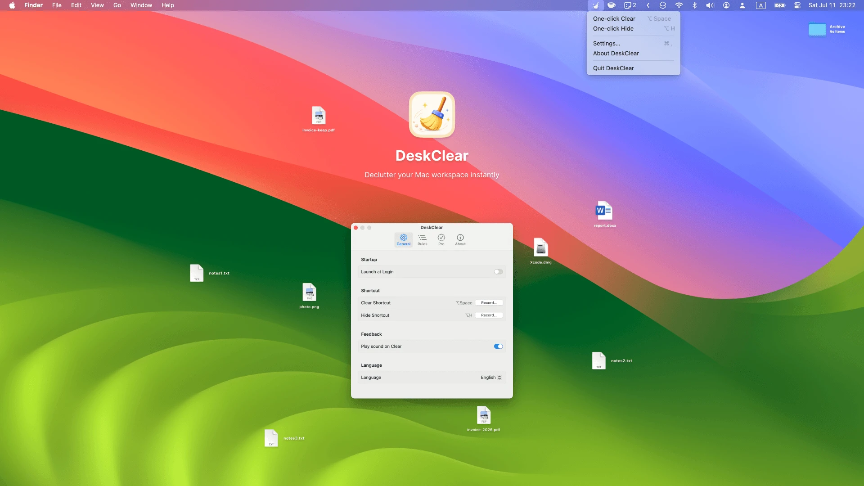Select notes1.txt file icon
The height and width of the screenshot is (486, 864).
[x=197, y=273]
